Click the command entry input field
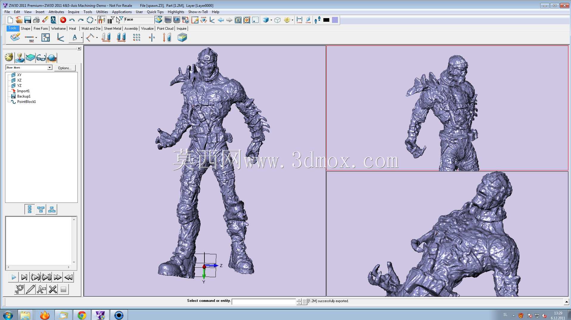The height and width of the screenshot is (320, 571). pos(264,302)
